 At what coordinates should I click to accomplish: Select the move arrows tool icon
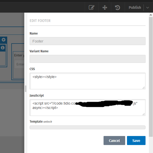tap(105, 7)
